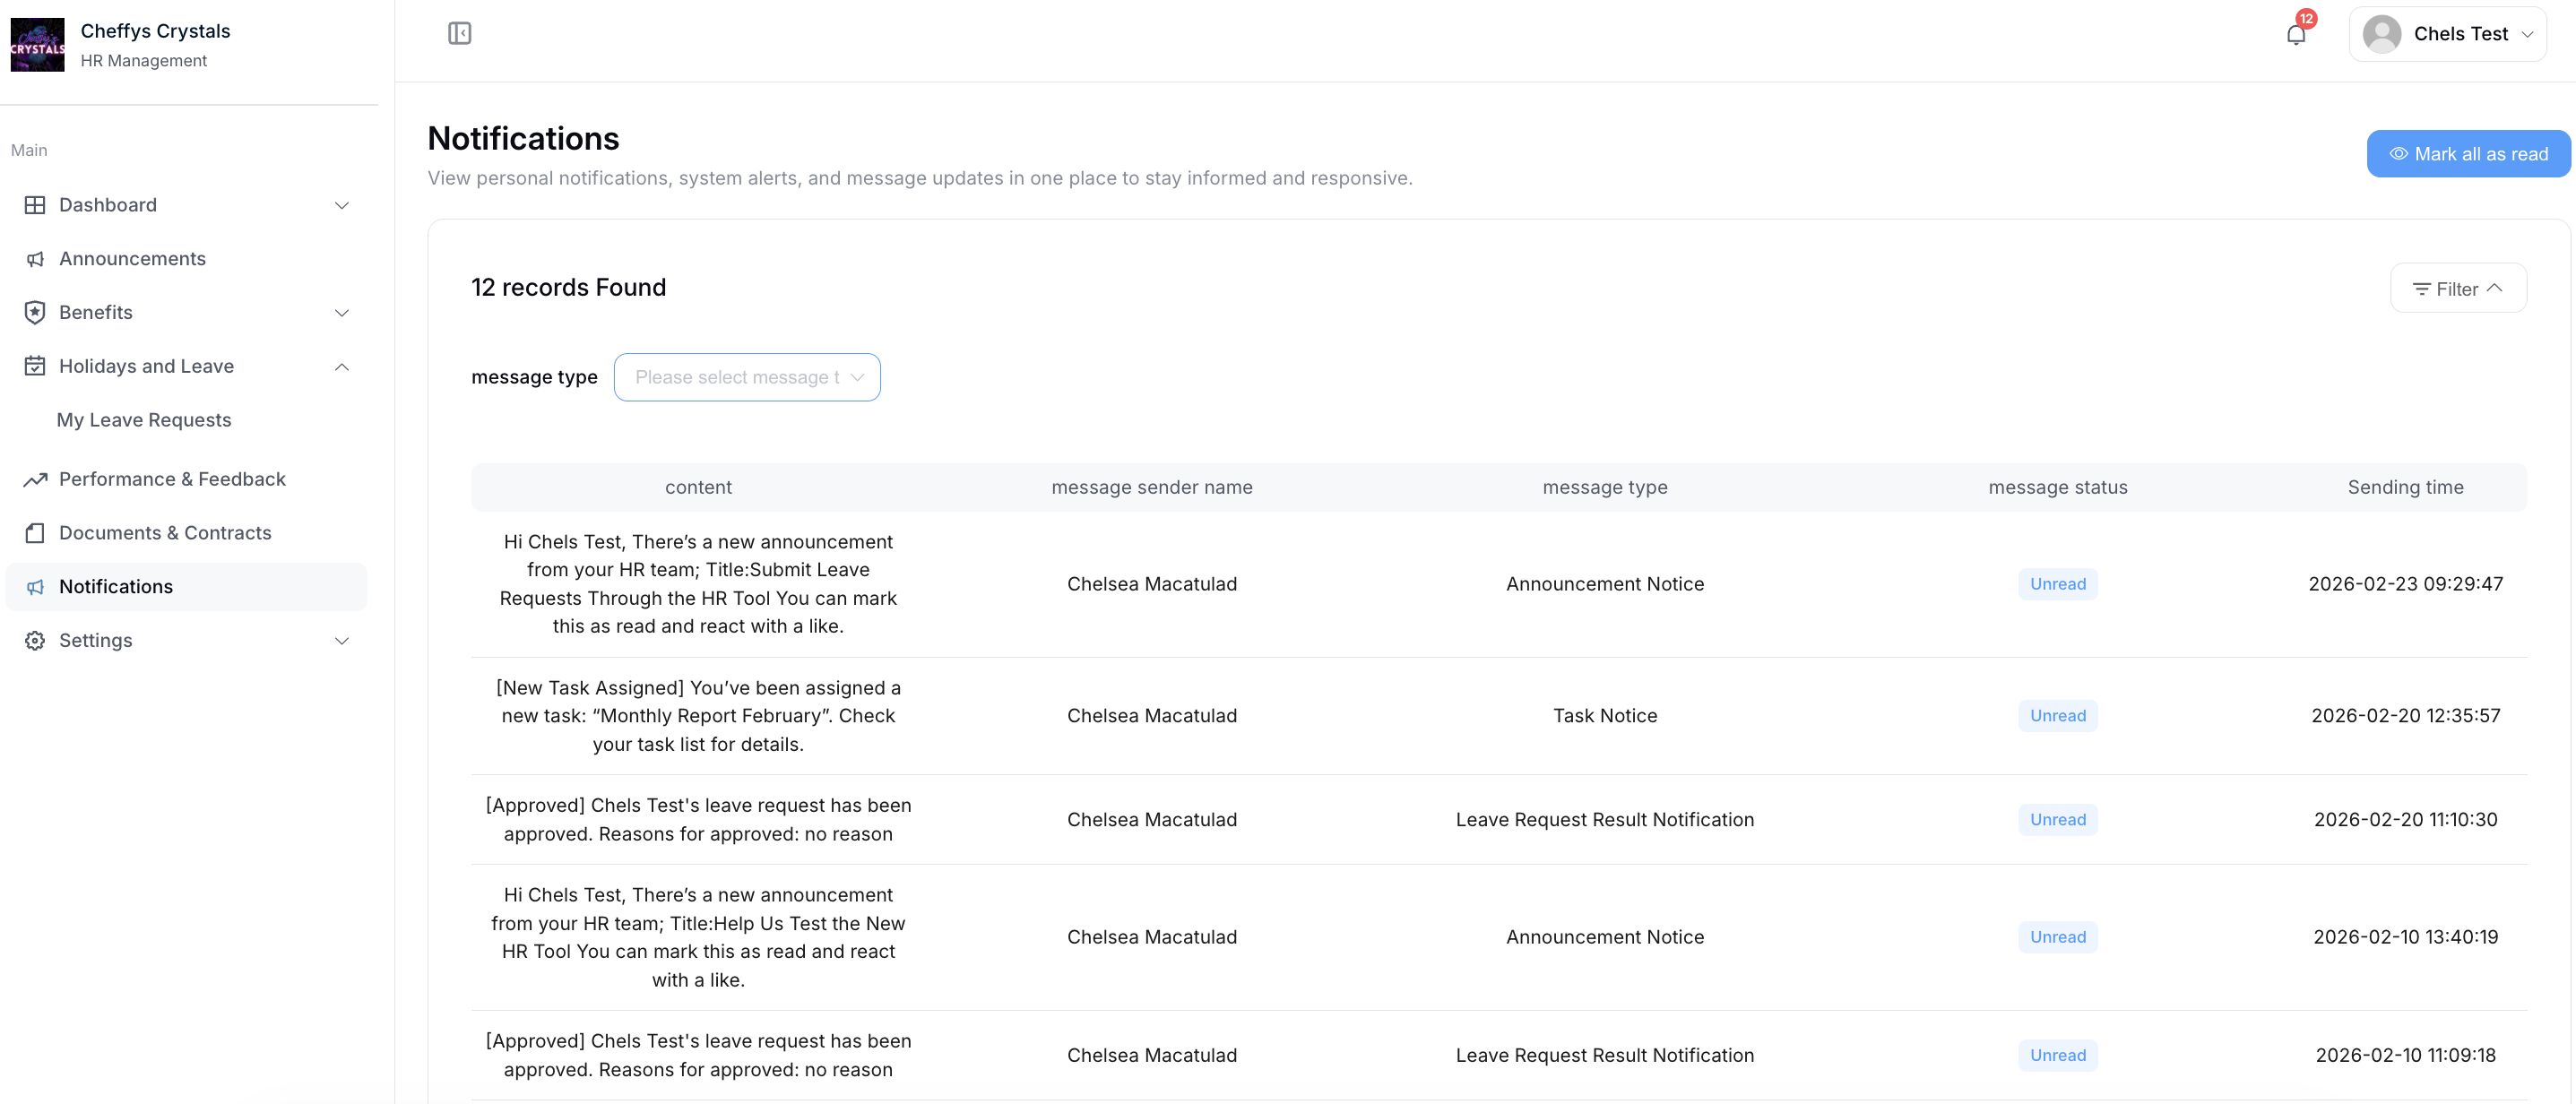Screen dimensions: 2576x1104
Task: Expand the Dashboard menu chevron
Action: 341,205
